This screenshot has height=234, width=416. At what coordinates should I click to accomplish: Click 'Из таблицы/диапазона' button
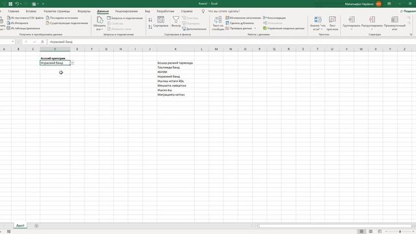coord(23,28)
